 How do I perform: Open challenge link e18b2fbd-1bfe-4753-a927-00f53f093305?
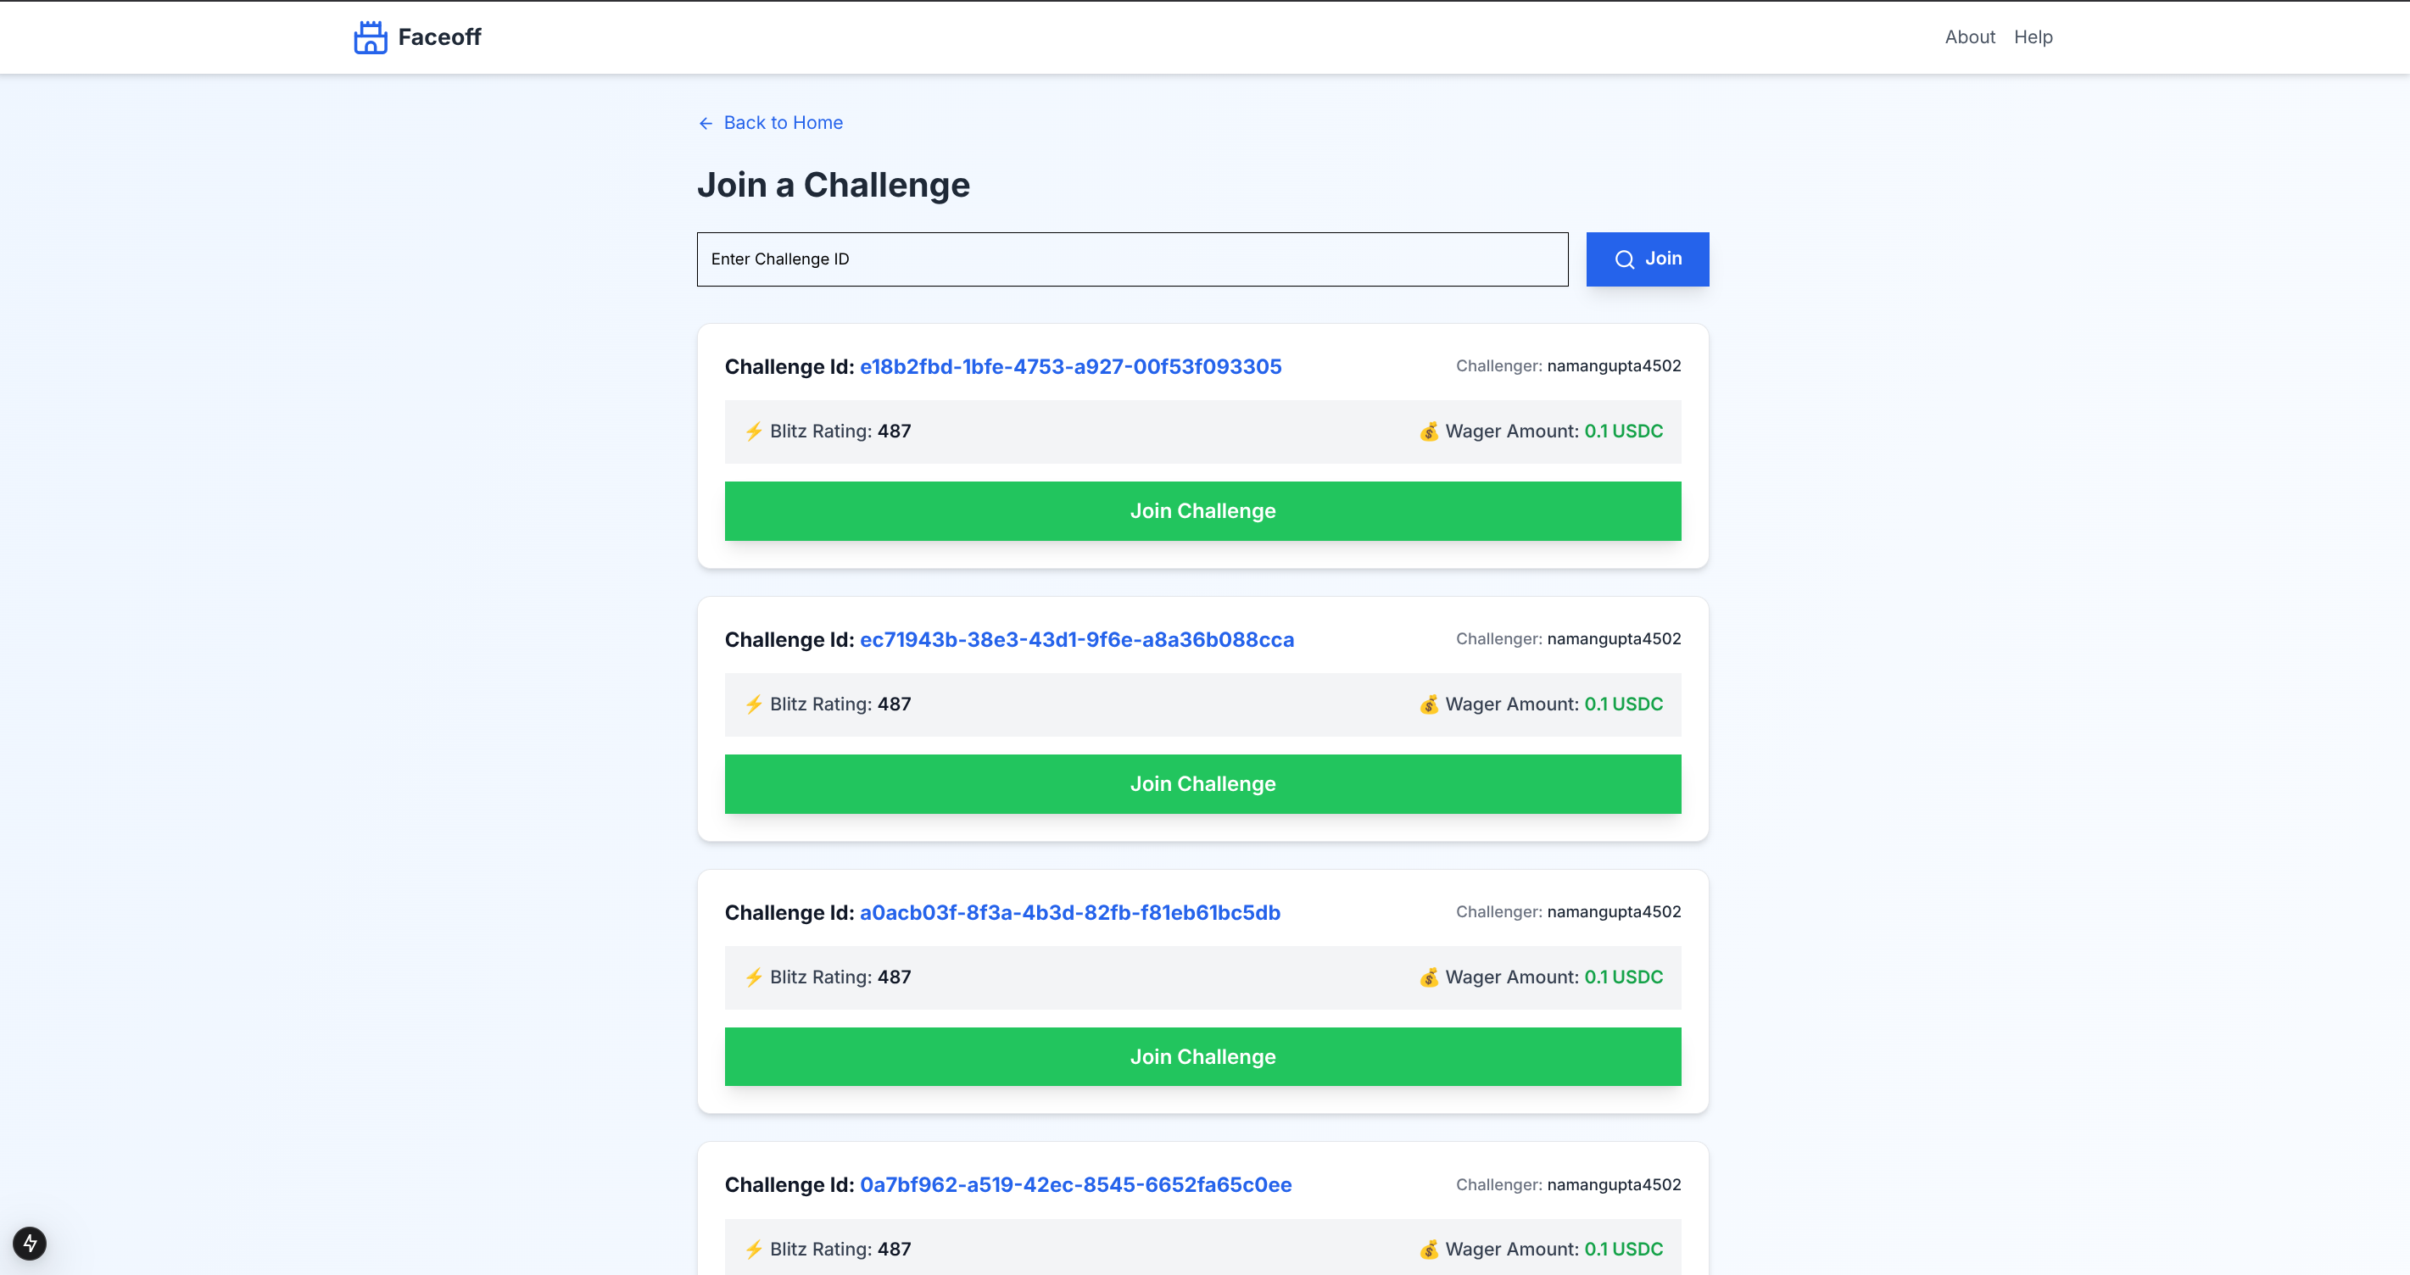point(1070,367)
